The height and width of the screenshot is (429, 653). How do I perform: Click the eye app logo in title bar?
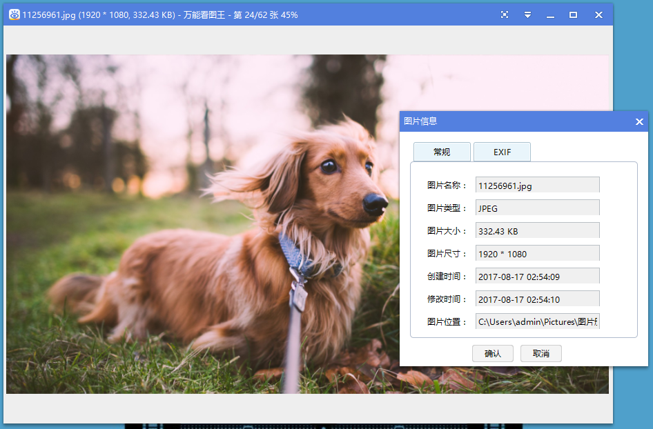pos(14,14)
